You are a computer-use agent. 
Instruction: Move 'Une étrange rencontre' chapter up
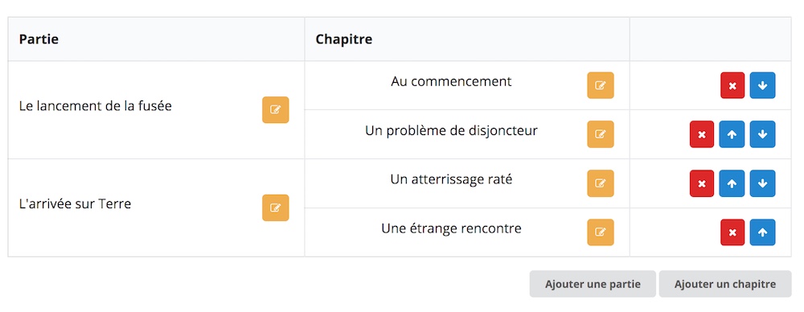pyautogui.click(x=762, y=232)
